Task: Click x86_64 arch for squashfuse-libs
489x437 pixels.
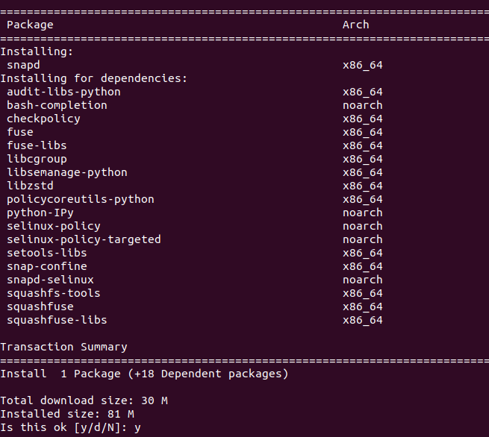Action: 363,320
